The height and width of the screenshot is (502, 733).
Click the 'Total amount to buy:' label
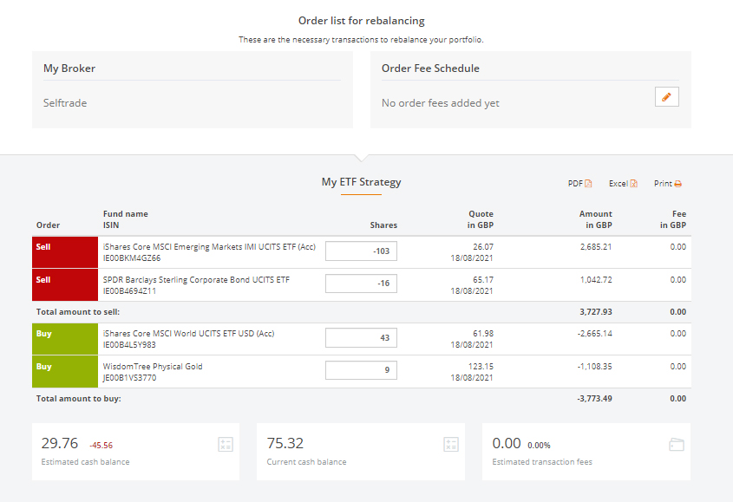79,399
